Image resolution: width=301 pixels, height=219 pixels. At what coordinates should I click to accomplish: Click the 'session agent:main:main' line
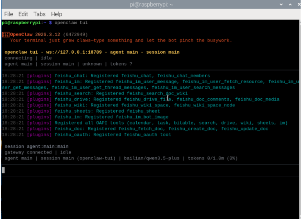(36, 147)
